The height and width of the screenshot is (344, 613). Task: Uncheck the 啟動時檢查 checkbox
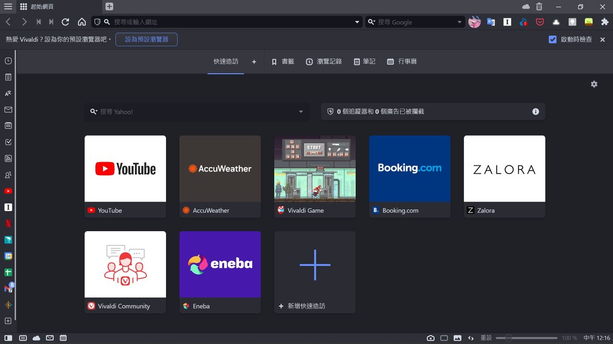(552, 39)
